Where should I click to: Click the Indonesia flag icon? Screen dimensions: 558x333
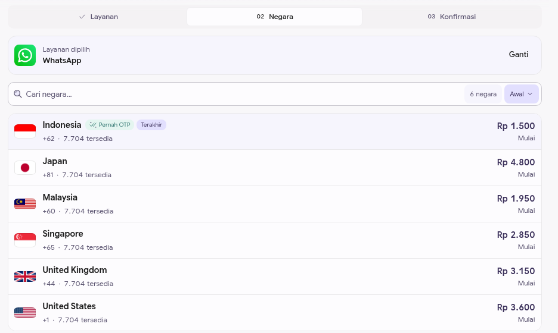[x=25, y=131]
